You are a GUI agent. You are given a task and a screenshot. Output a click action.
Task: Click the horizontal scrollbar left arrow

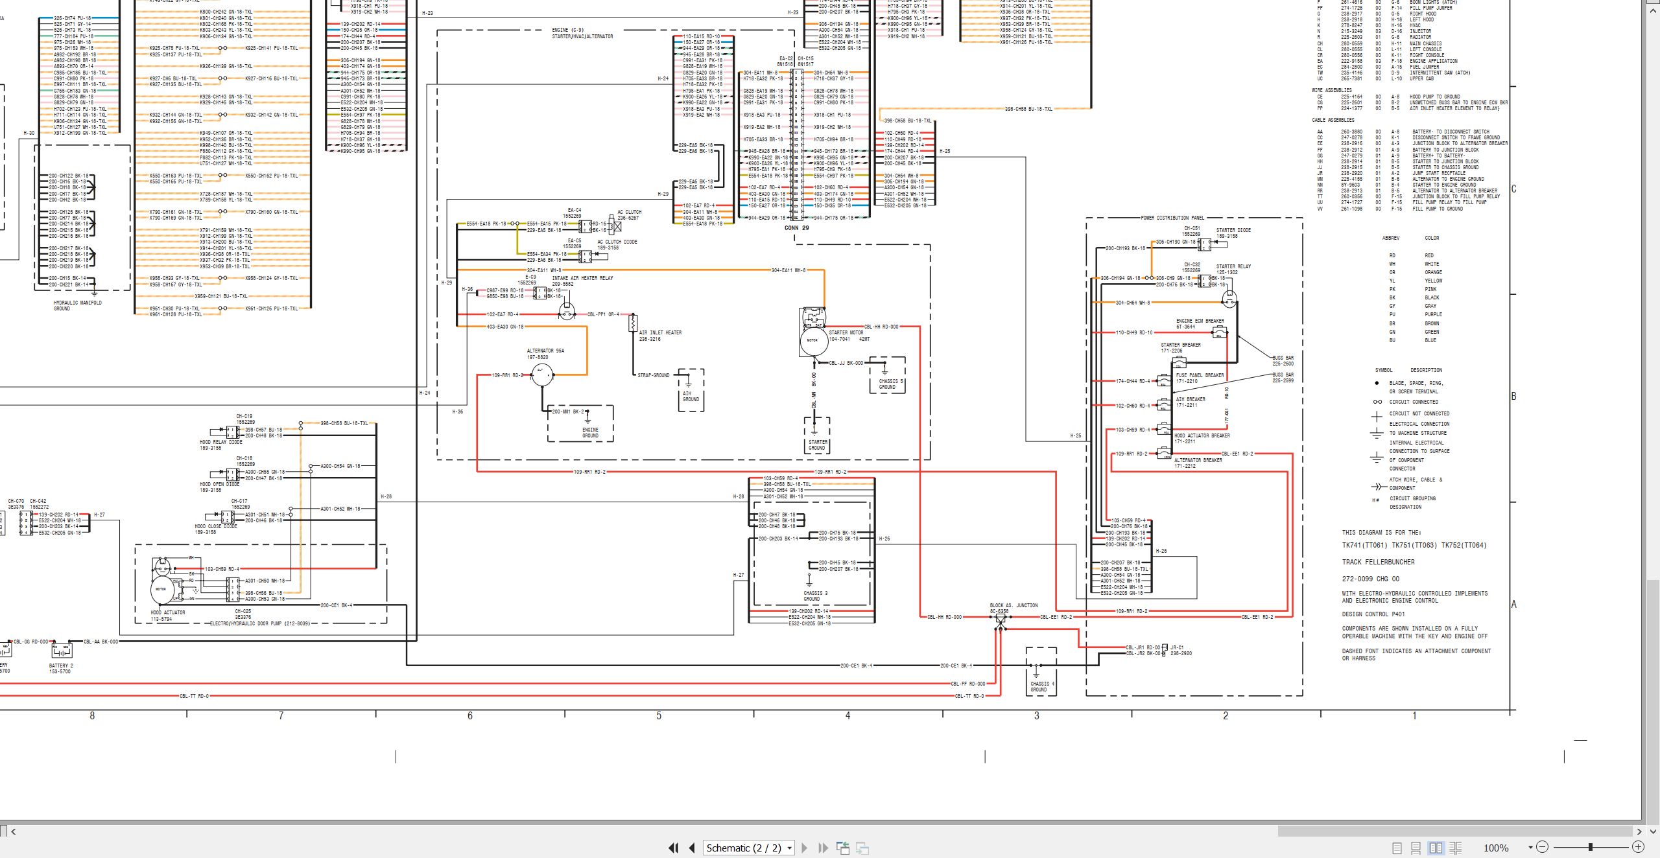click(x=13, y=831)
